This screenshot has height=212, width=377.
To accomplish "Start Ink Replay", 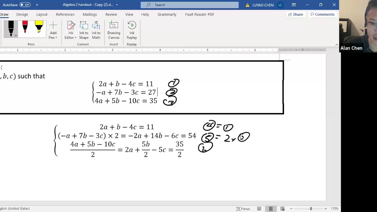I will click(132, 30).
